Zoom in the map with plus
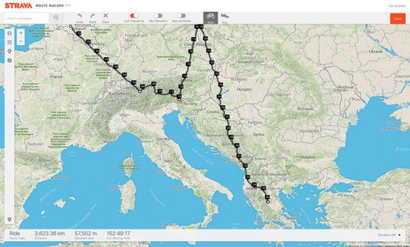The width and height of the screenshot is (410, 247). coord(21,33)
